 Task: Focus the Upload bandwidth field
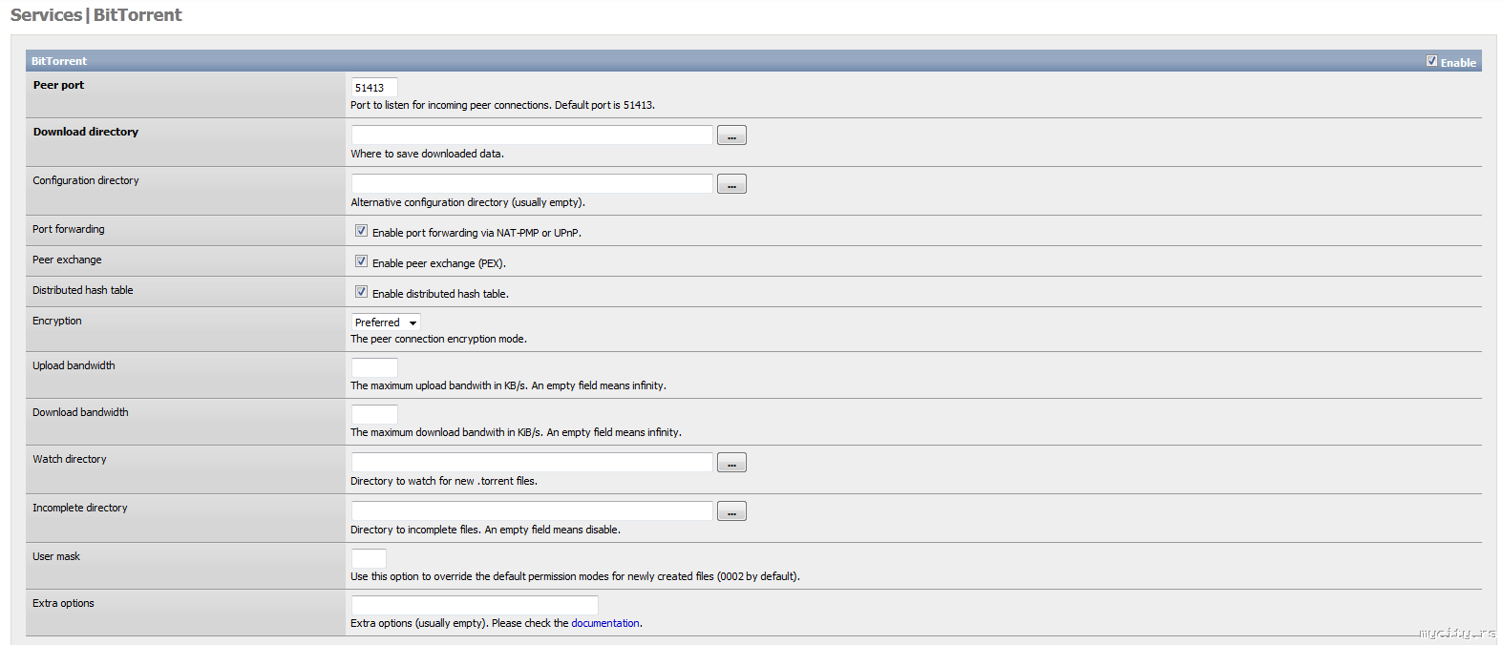click(374, 367)
